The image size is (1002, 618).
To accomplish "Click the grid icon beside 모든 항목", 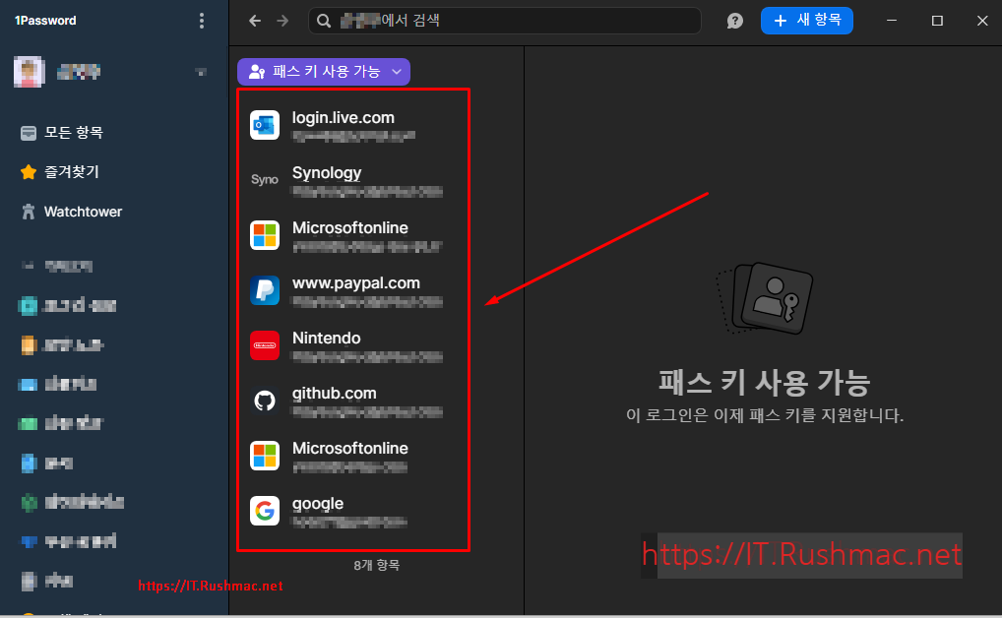I will point(27,132).
